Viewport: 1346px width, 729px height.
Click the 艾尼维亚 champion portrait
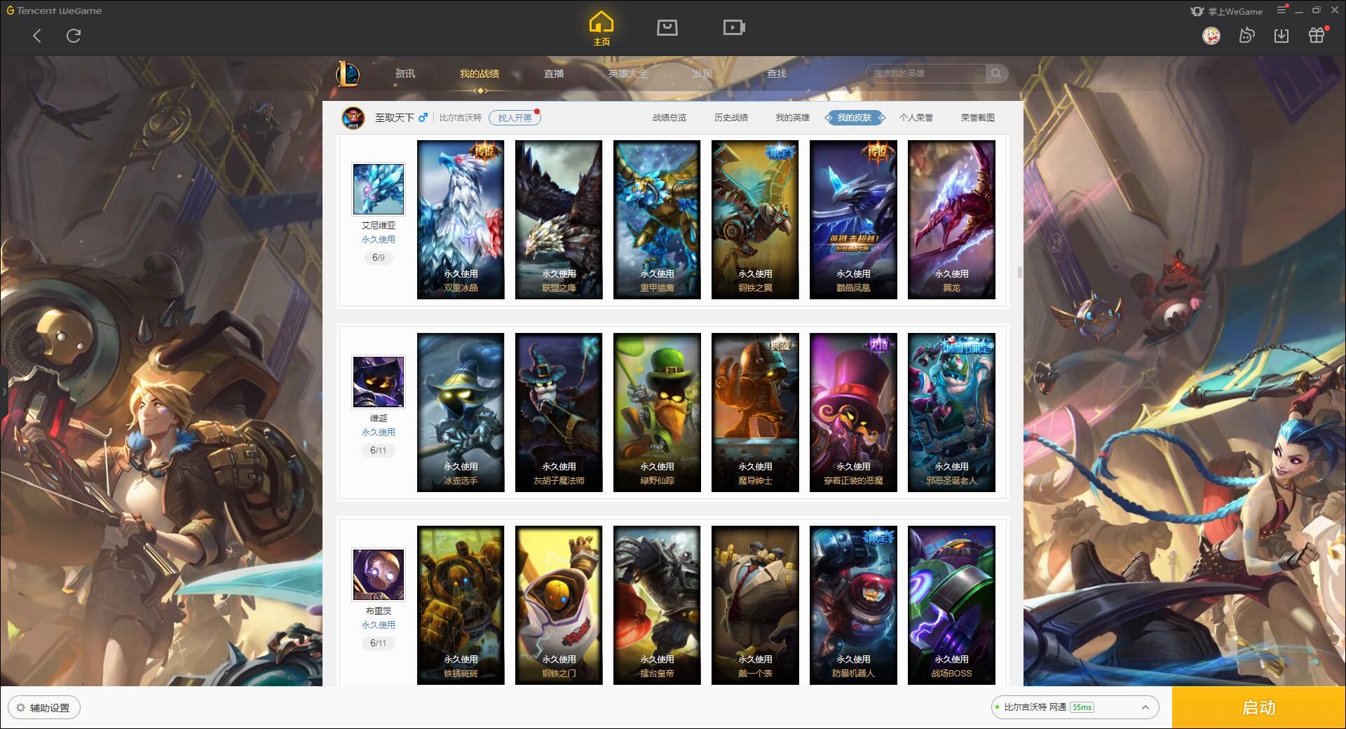coord(379,189)
